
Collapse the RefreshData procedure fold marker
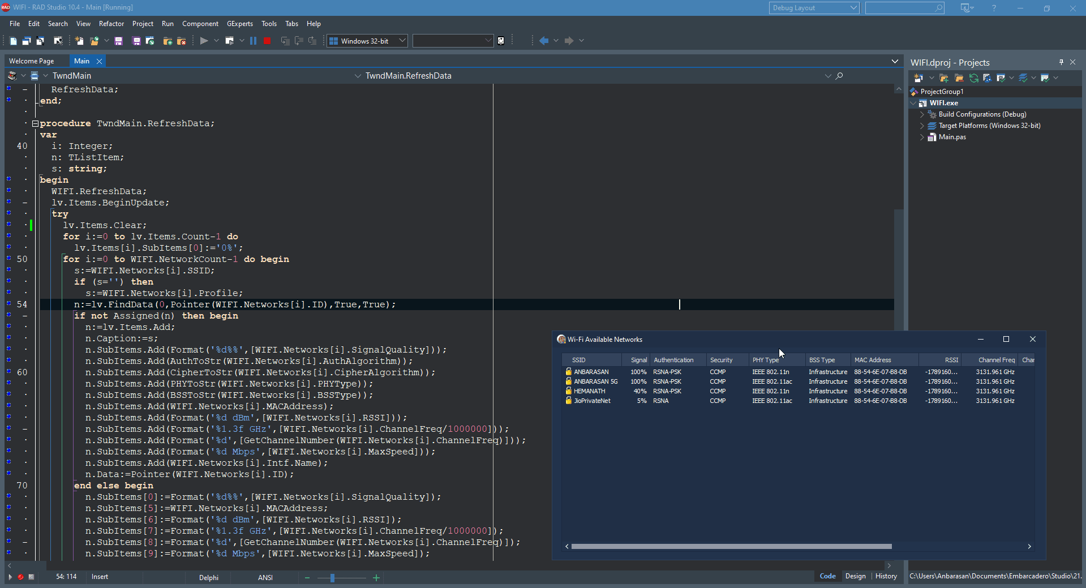click(35, 123)
